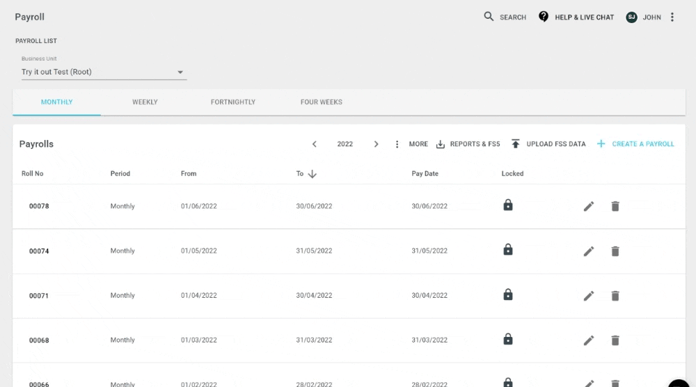Viewport: 696px width, 387px height.
Task: Select roll number 00071
Action: pos(38,296)
